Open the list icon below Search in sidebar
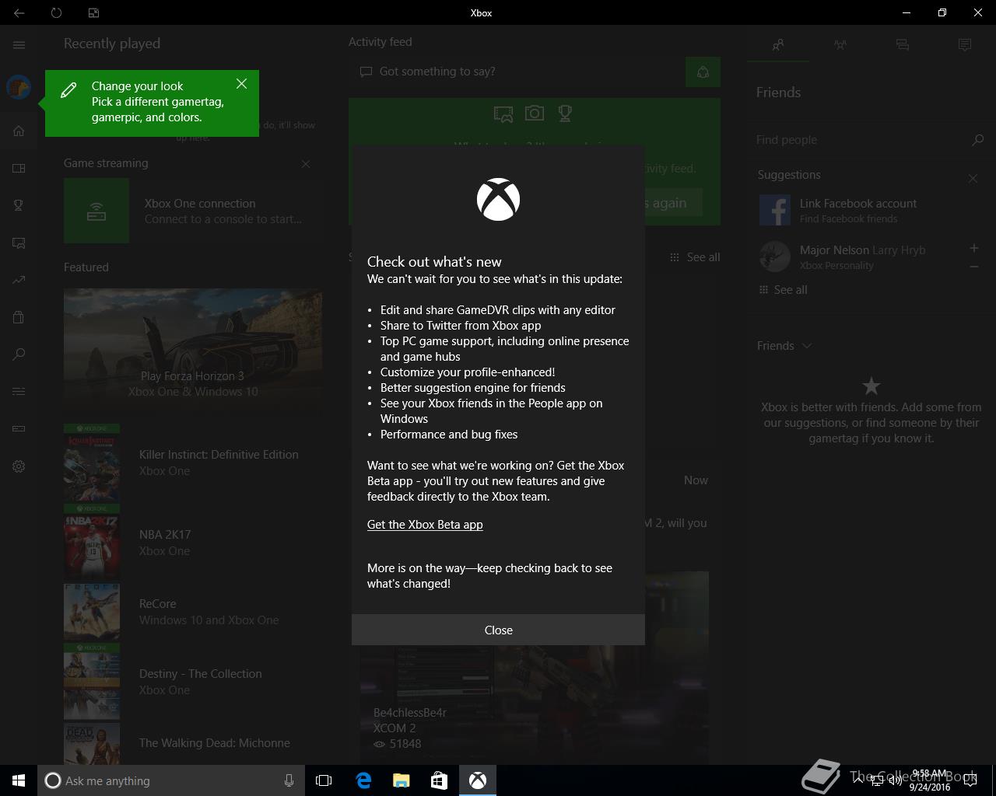The height and width of the screenshot is (796, 996). coord(19,391)
